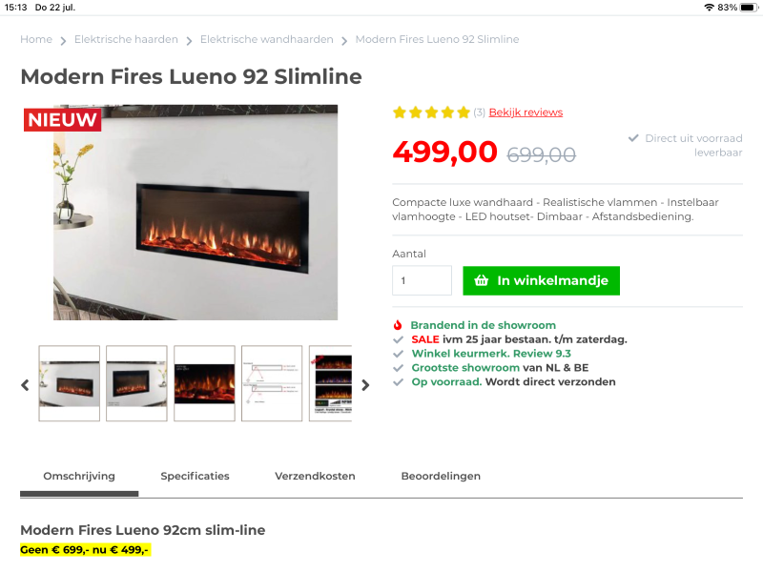Viewport: 763px width, 572px height.
Task: Select the installation diagram thumbnail
Action: [x=272, y=383]
